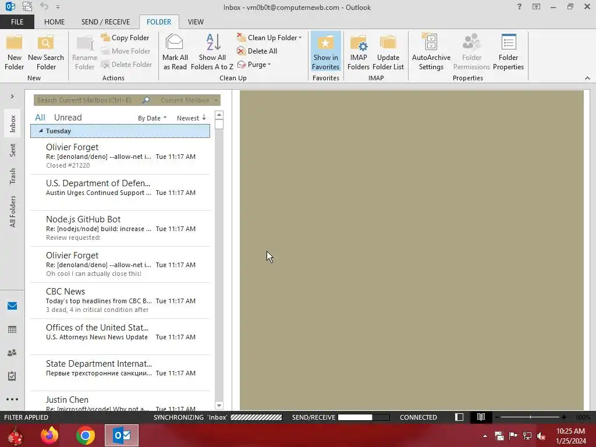Open State Department International email
Viewport: 596px width, 447px height.
[120, 372]
